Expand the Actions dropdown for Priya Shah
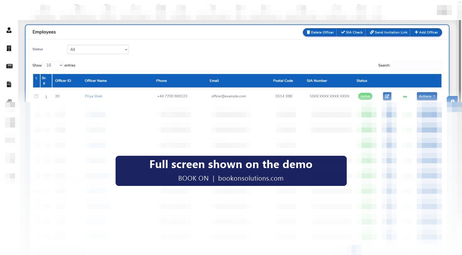Viewport: 462px width, 255px height. [x=427, y=96]
